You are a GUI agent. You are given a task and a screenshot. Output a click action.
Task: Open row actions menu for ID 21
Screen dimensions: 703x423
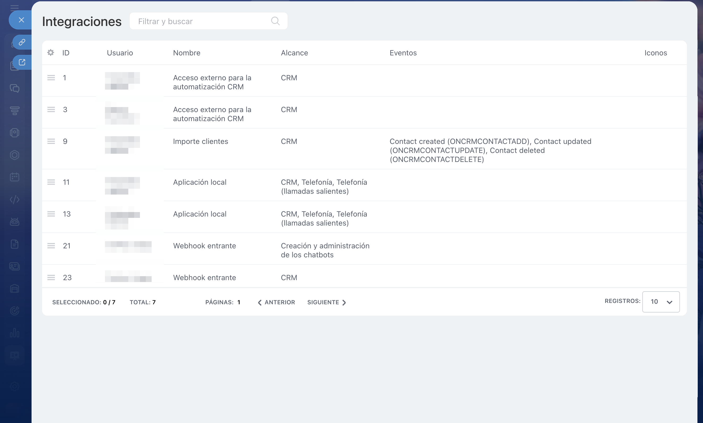coord(51,246)
